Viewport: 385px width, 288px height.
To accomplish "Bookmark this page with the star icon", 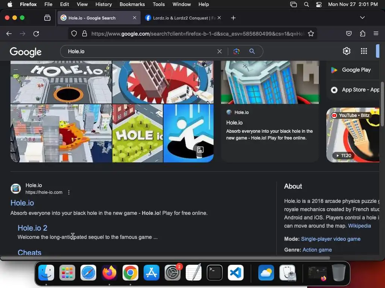I will [311, 33].
